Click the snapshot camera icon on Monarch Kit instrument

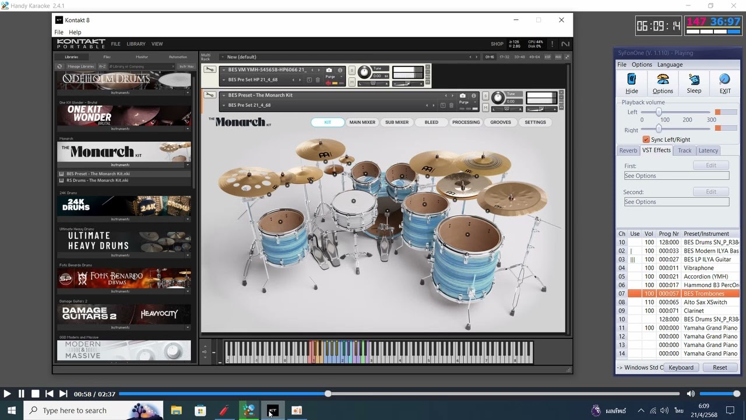(462, 96)
